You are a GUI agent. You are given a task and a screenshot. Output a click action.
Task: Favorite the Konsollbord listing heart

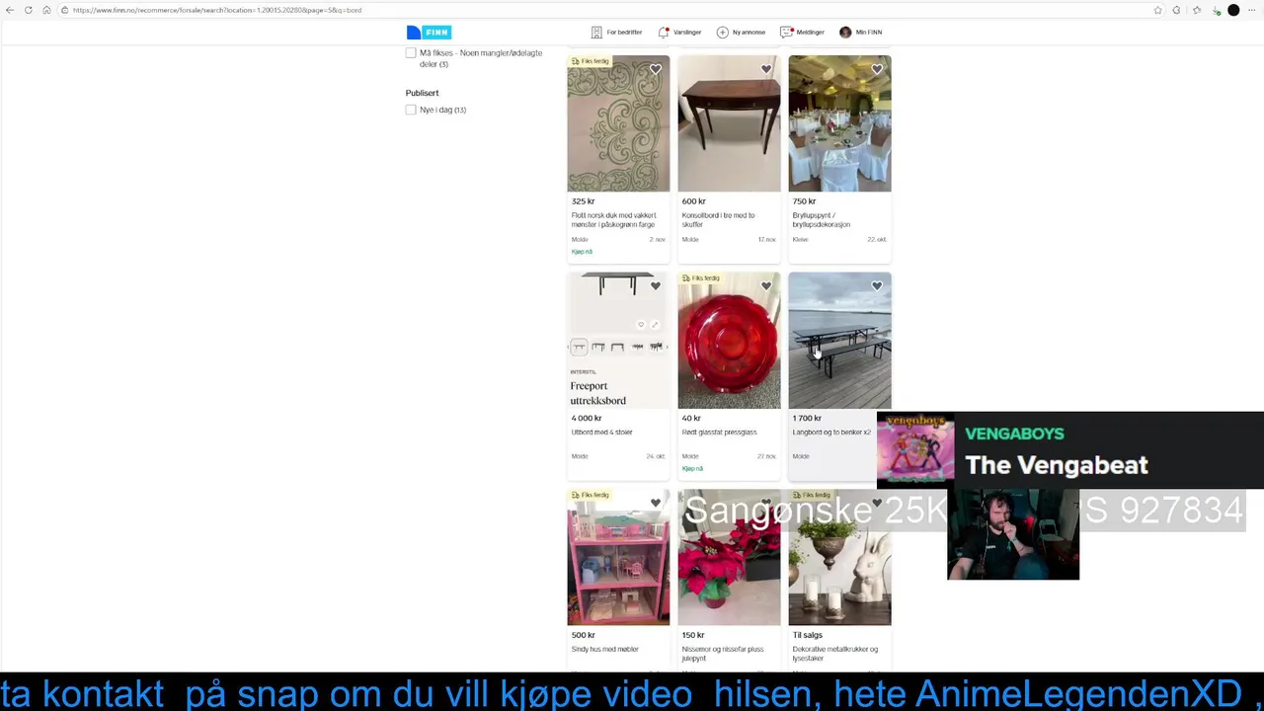click(766, 69)
